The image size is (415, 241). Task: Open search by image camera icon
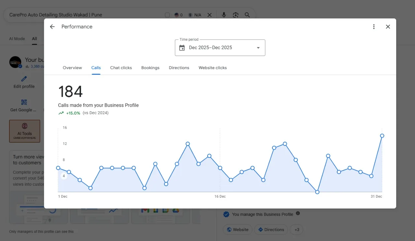[x=236, y=15]
